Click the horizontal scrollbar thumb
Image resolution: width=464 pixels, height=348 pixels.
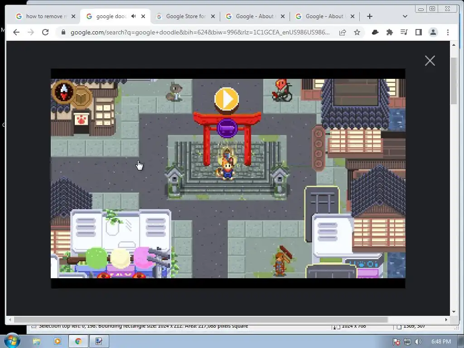[x=201, y=319]
